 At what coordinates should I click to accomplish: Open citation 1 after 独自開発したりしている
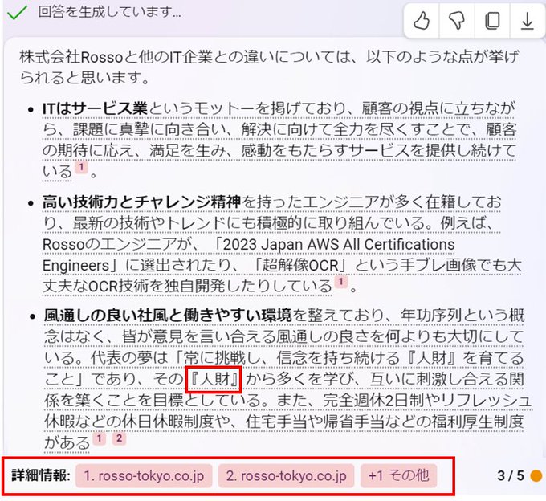pyautogui.click(x=341, y=281)
